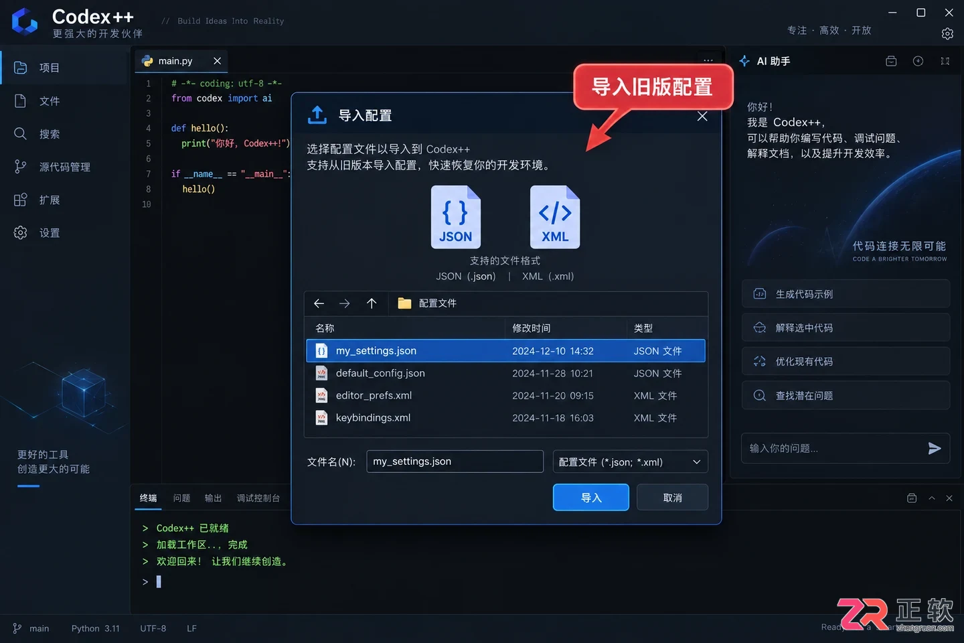The image size is (964, 643).
Task: Switch to the 终端 panel tab
Action: [148, 498]
